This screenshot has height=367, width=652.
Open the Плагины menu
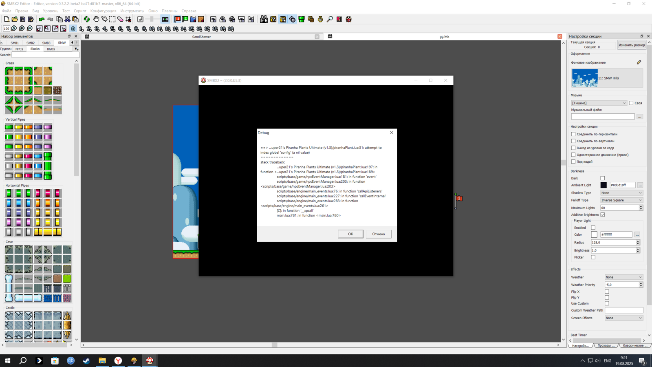[170, 11]
